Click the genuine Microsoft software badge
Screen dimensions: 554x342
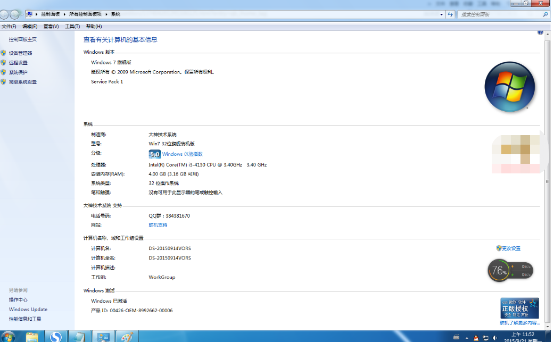point(519,308)
